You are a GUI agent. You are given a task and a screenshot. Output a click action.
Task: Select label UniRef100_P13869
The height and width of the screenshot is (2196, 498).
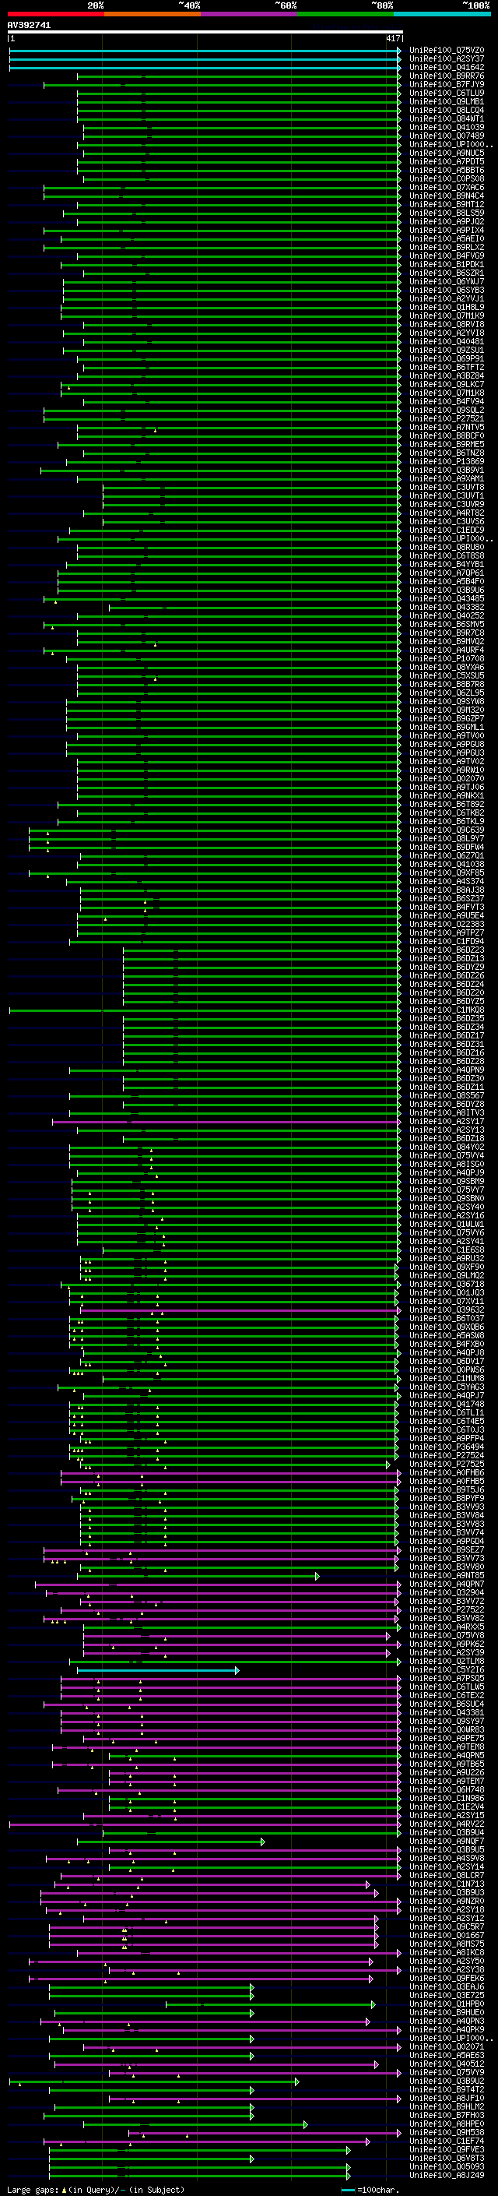(x=447, y=461)
